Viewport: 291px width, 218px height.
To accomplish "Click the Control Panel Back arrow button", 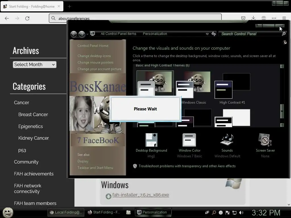I will click(74, 34).
